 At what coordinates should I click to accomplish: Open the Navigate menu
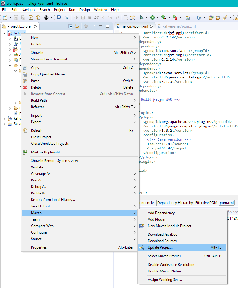28,10
